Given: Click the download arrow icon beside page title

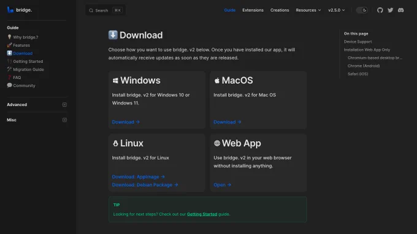Looking at the screenshot, I should point(113,35).
